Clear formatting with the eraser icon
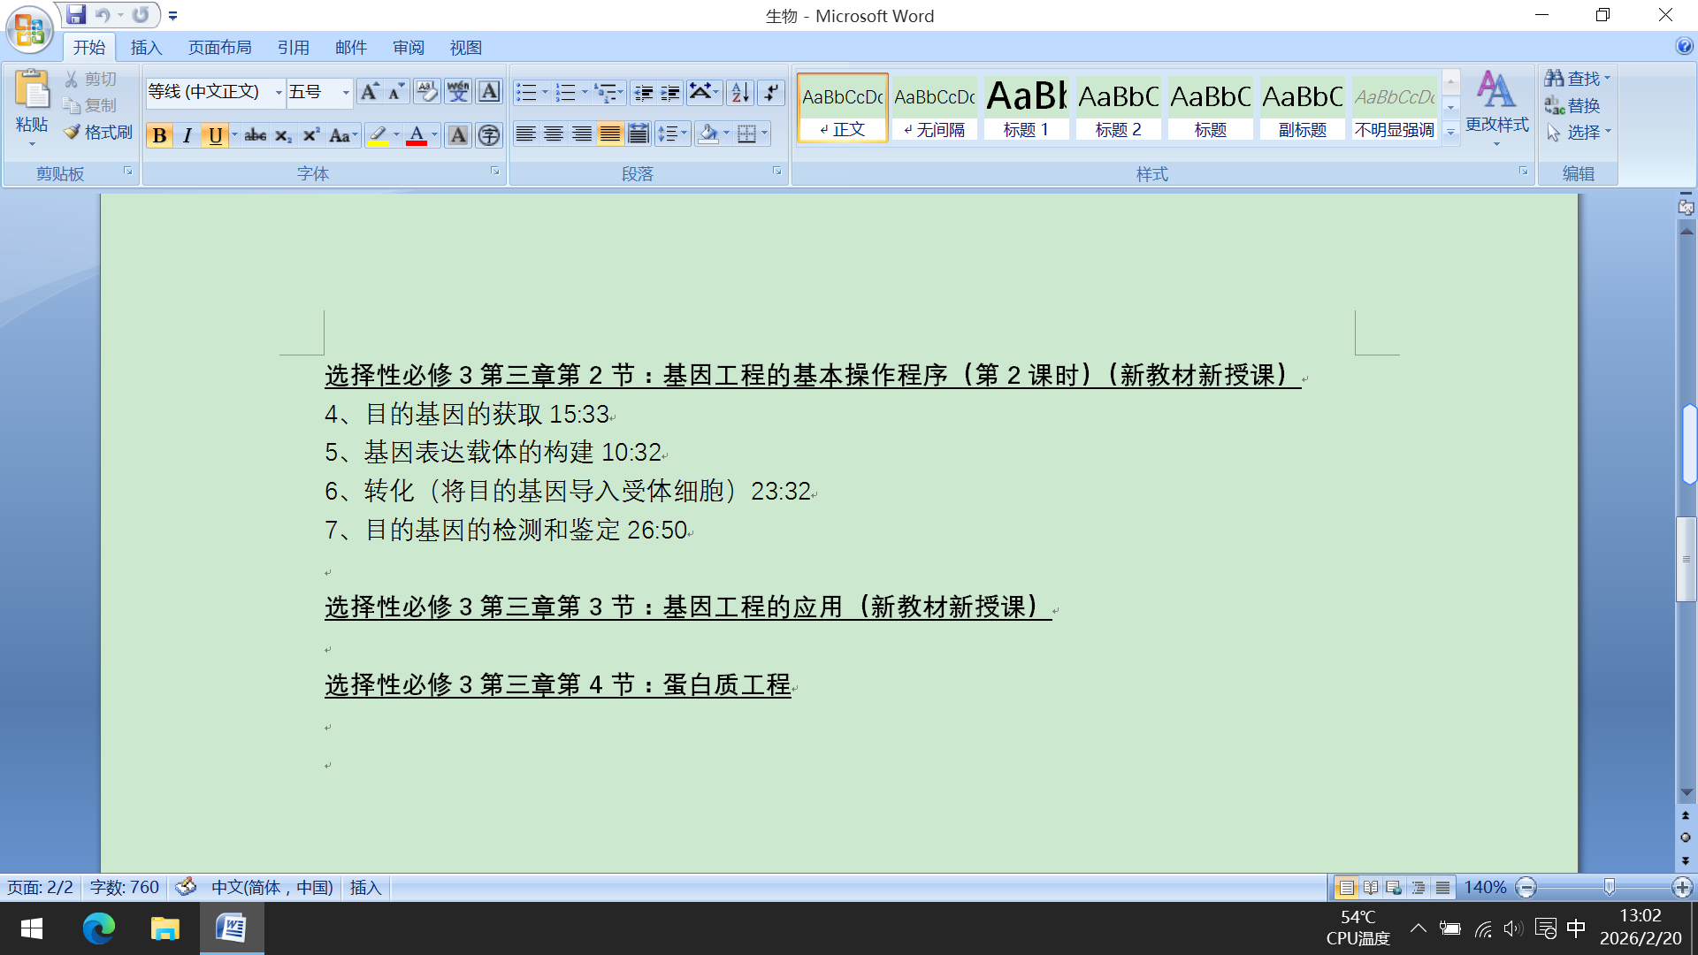Image resolution: width=1698 pixels, height=955 pixels. coord(426,91)
